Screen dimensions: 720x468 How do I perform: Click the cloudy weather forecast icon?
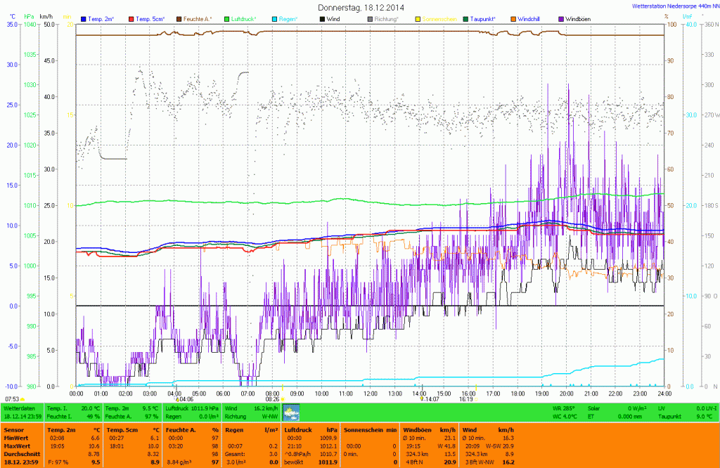[x=291, y=412]
